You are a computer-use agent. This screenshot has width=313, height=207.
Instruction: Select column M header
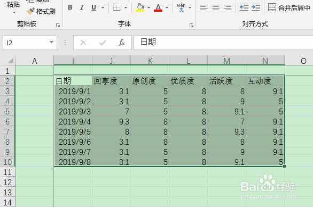227,61
